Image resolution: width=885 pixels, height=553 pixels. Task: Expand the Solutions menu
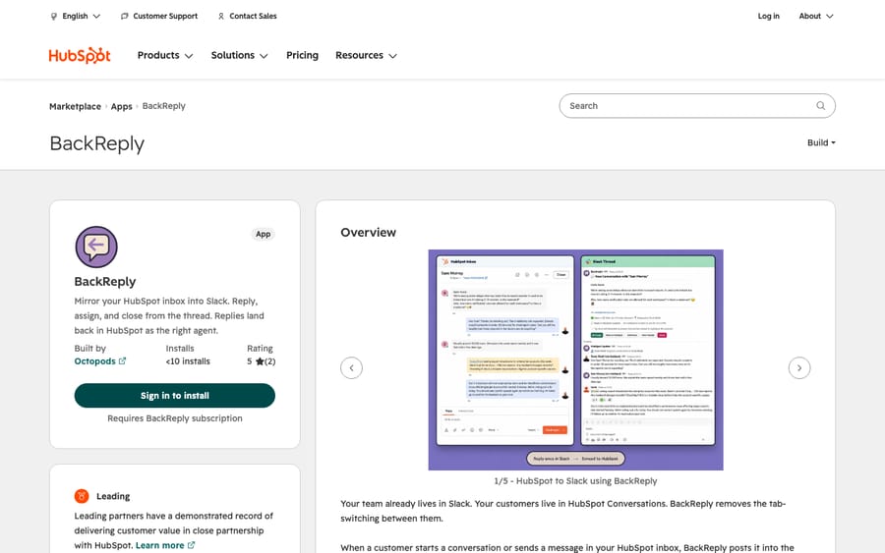click(239, 55)
